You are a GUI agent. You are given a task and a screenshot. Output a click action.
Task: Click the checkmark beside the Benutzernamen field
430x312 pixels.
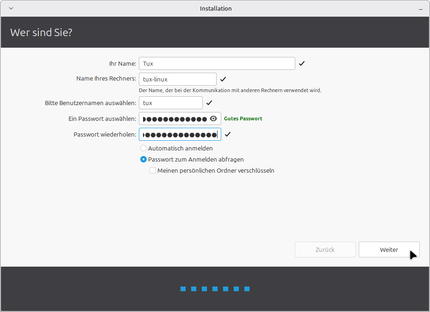(x=209, y=103)
